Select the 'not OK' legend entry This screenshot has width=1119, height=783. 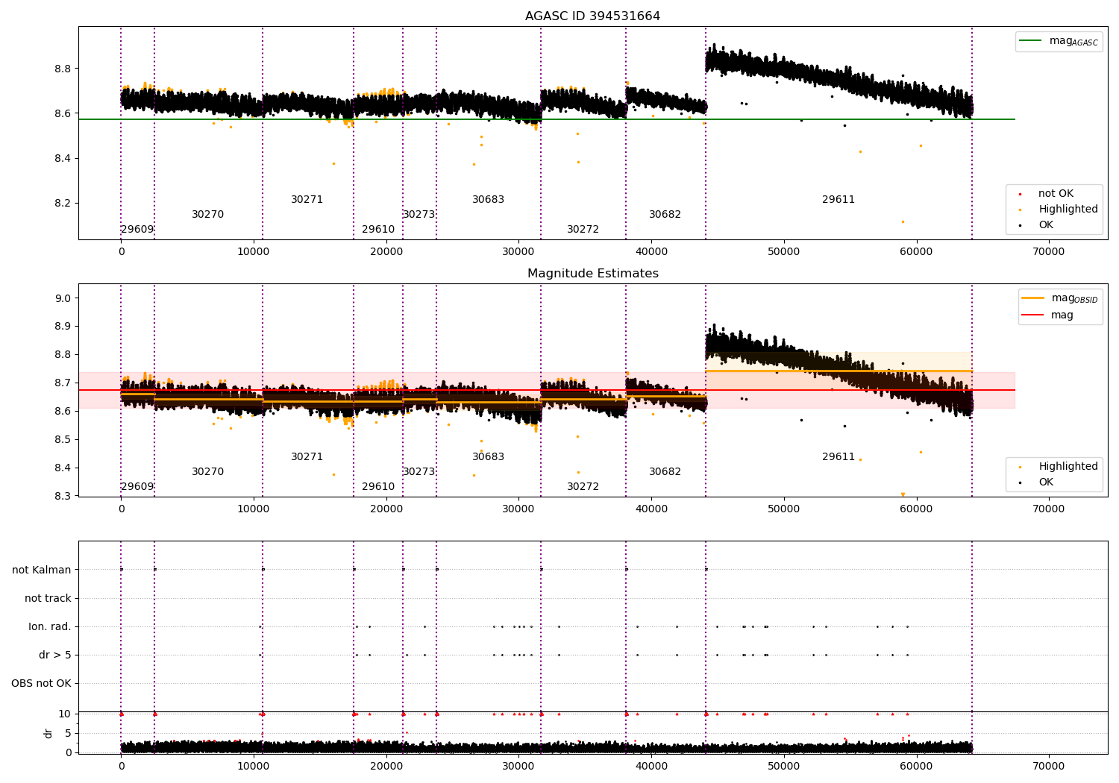pyautogui.click(x=1056, y=194)
